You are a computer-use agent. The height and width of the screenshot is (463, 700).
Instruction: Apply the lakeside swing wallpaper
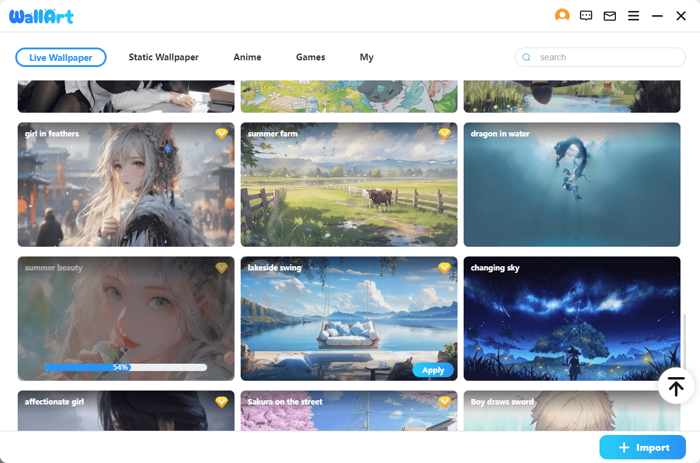coord(433,370)
